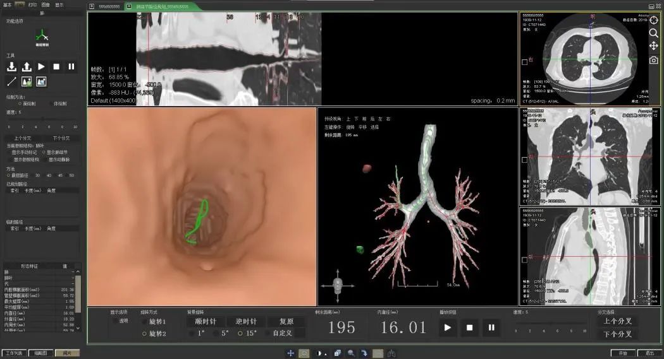Select the 自定义 custom angle option
The image size is (664, 359).
coord(280,333)
